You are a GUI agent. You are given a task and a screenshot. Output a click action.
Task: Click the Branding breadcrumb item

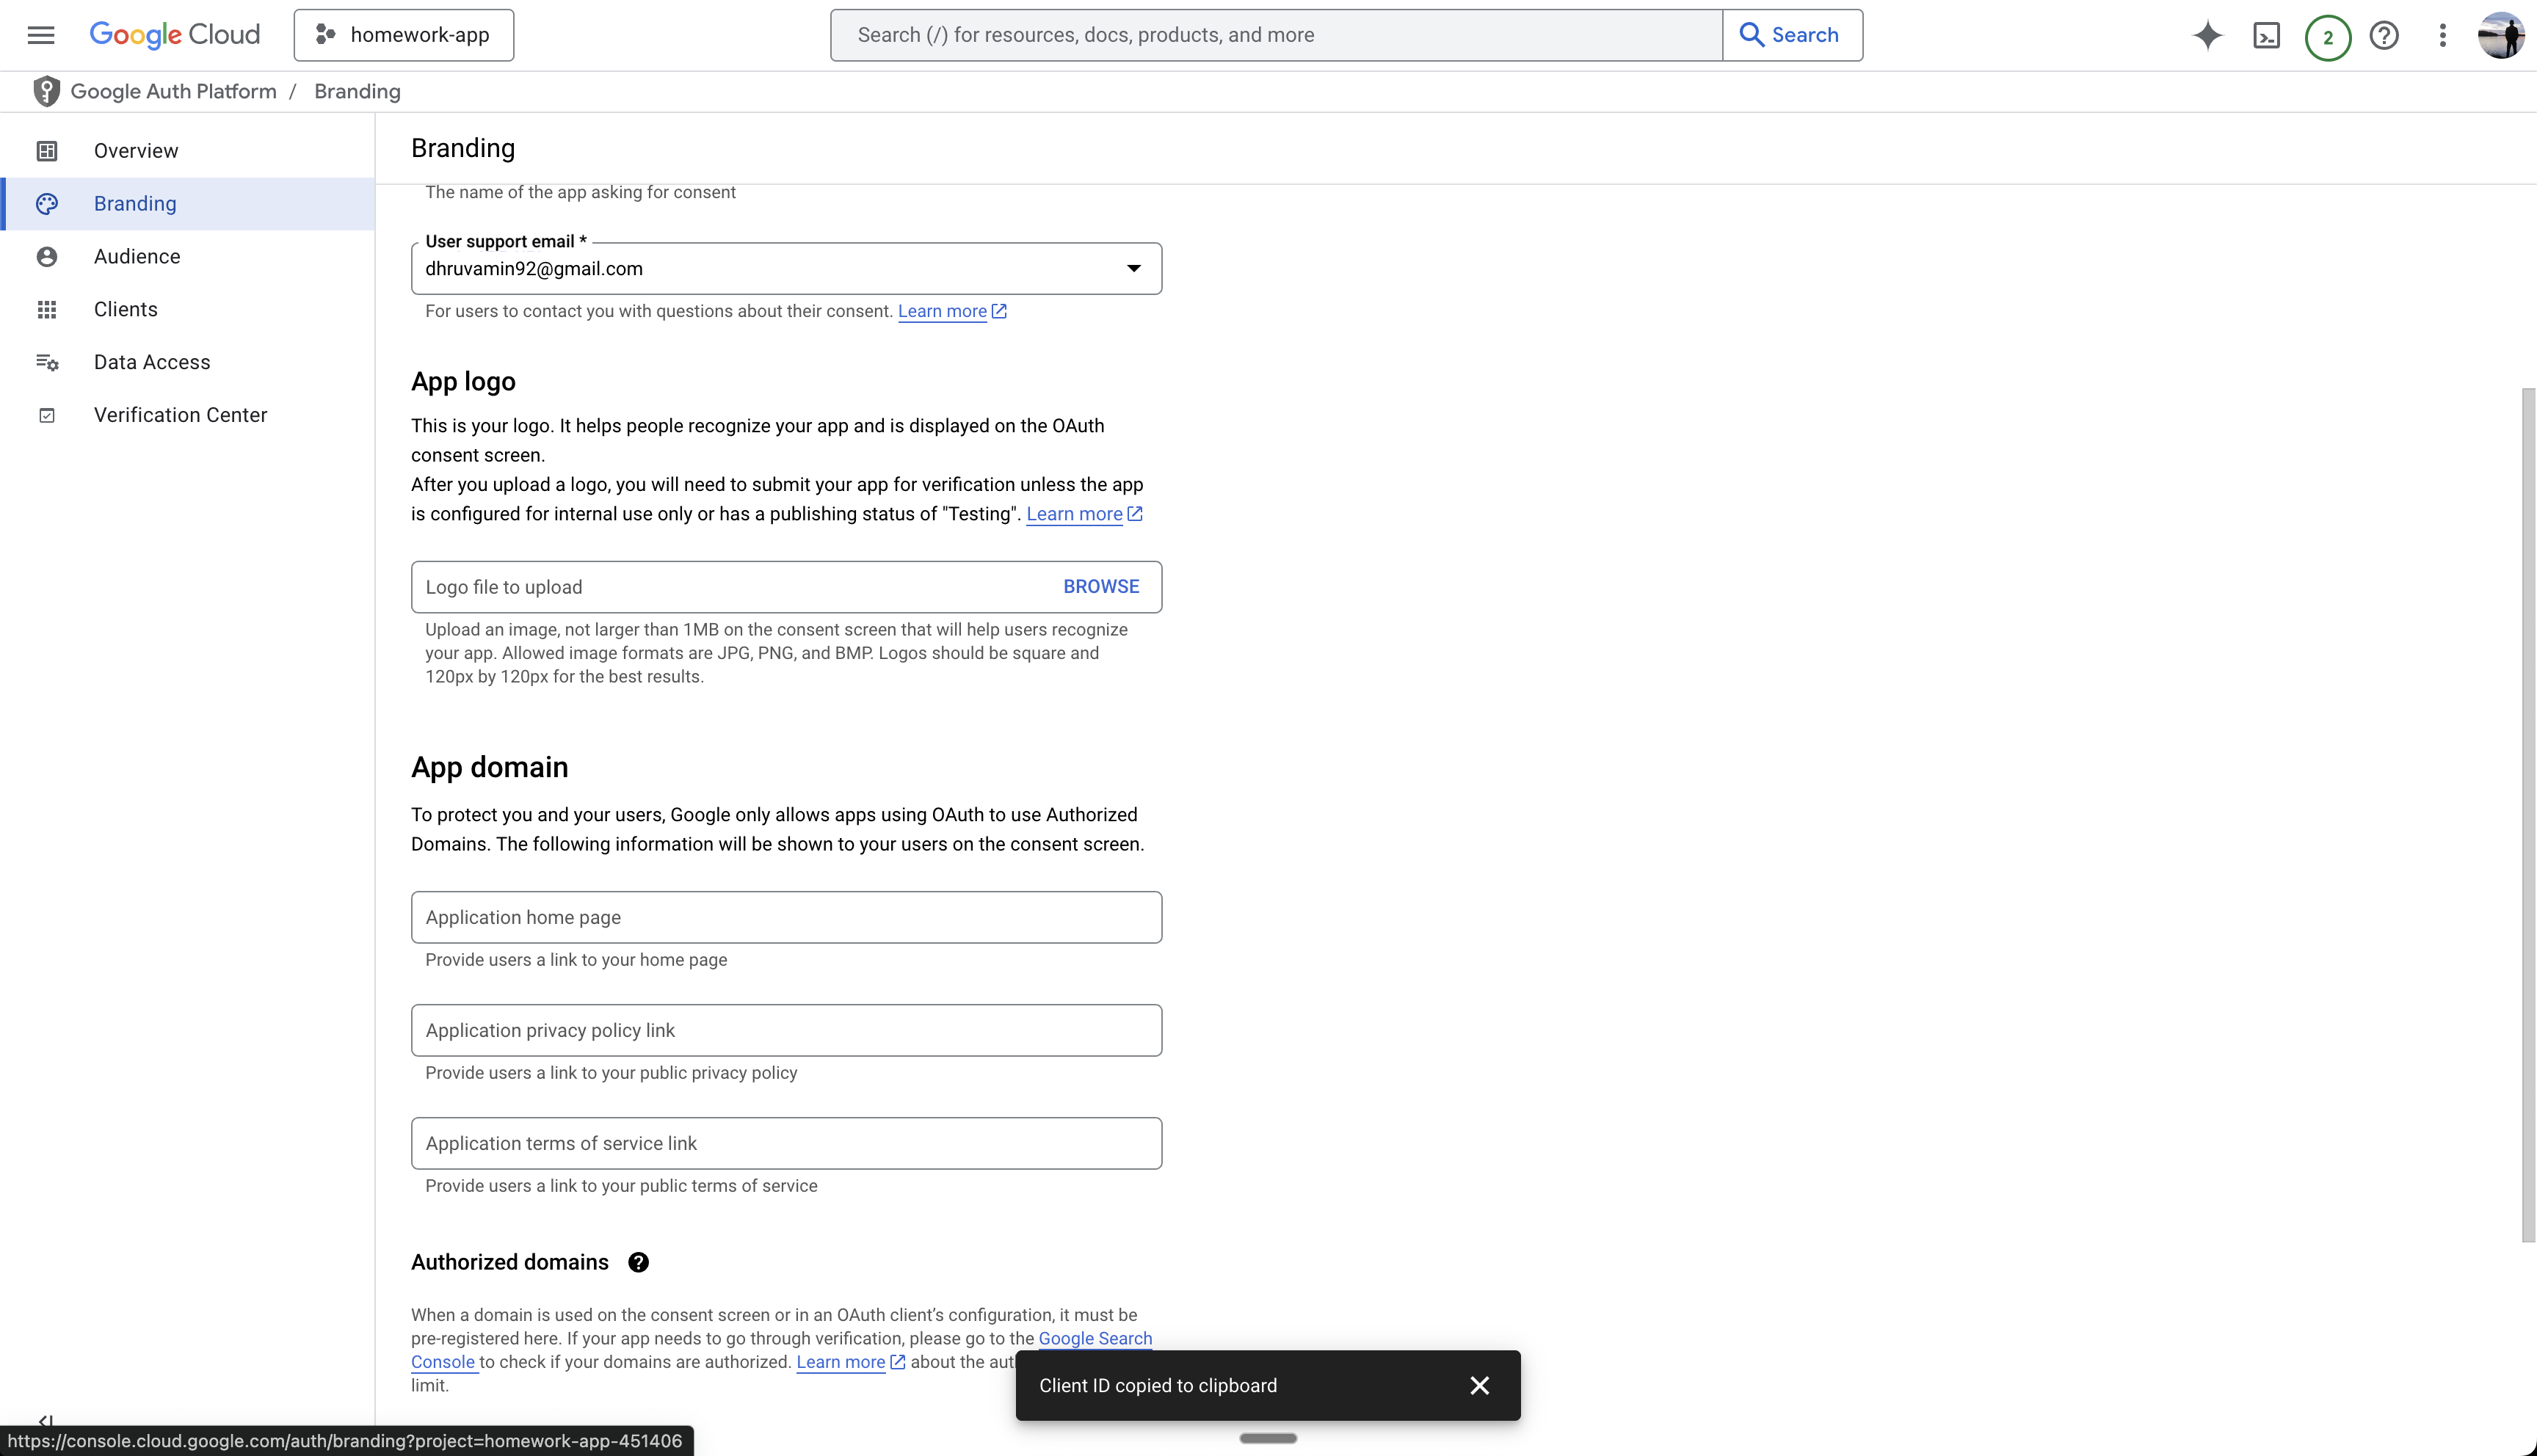pyautogui.click(x=357, y=91)
